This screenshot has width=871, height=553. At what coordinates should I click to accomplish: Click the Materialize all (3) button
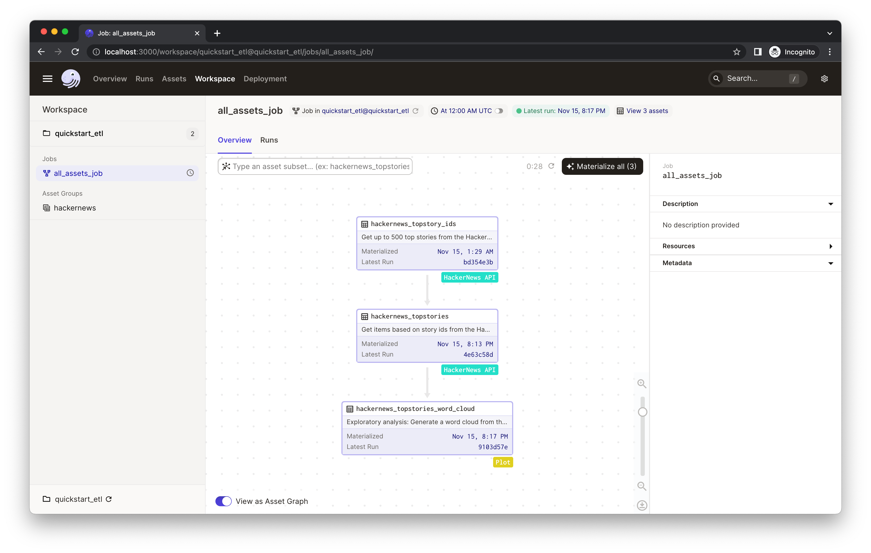tap(602, 166)
